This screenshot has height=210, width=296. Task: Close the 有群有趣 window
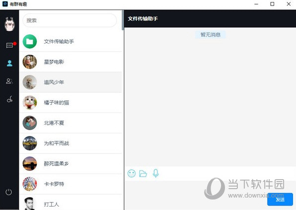pos(289,4)
